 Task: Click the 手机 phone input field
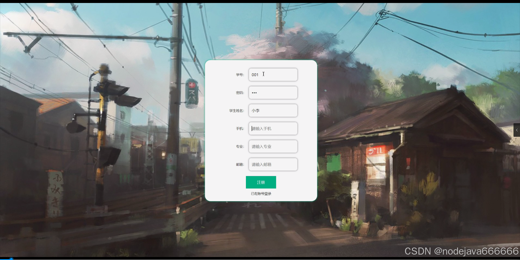[x=273, y=128]
